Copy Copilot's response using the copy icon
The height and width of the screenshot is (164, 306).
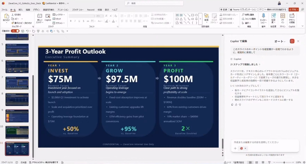[232, 105]
